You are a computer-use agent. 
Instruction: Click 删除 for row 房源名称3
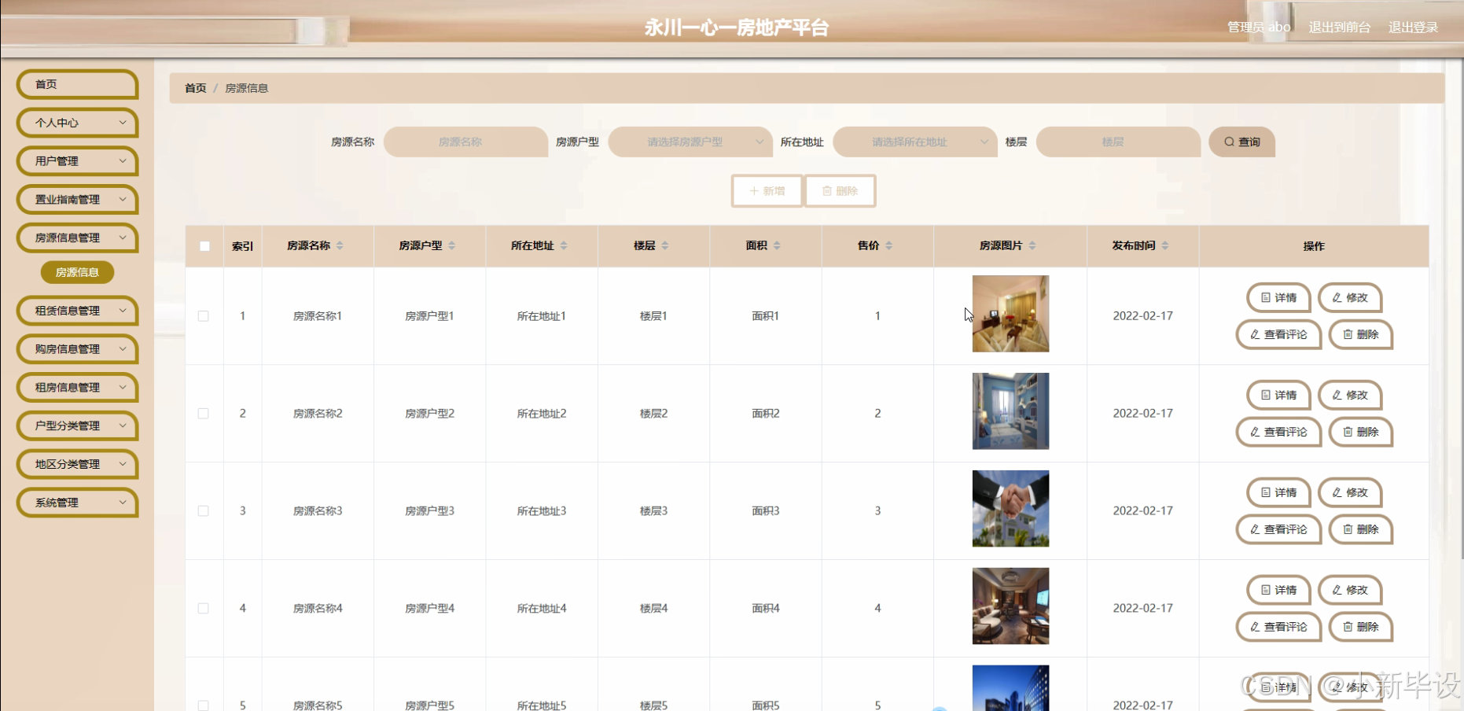[1361, 529]
